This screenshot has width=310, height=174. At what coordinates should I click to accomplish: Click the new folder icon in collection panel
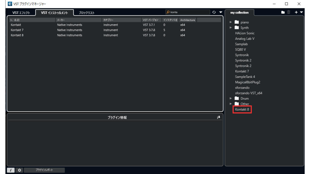click(283, 12)
